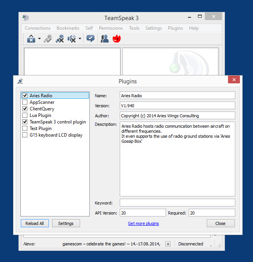
Task: Select the Aries Radio list entry
Action: point(55,95)
